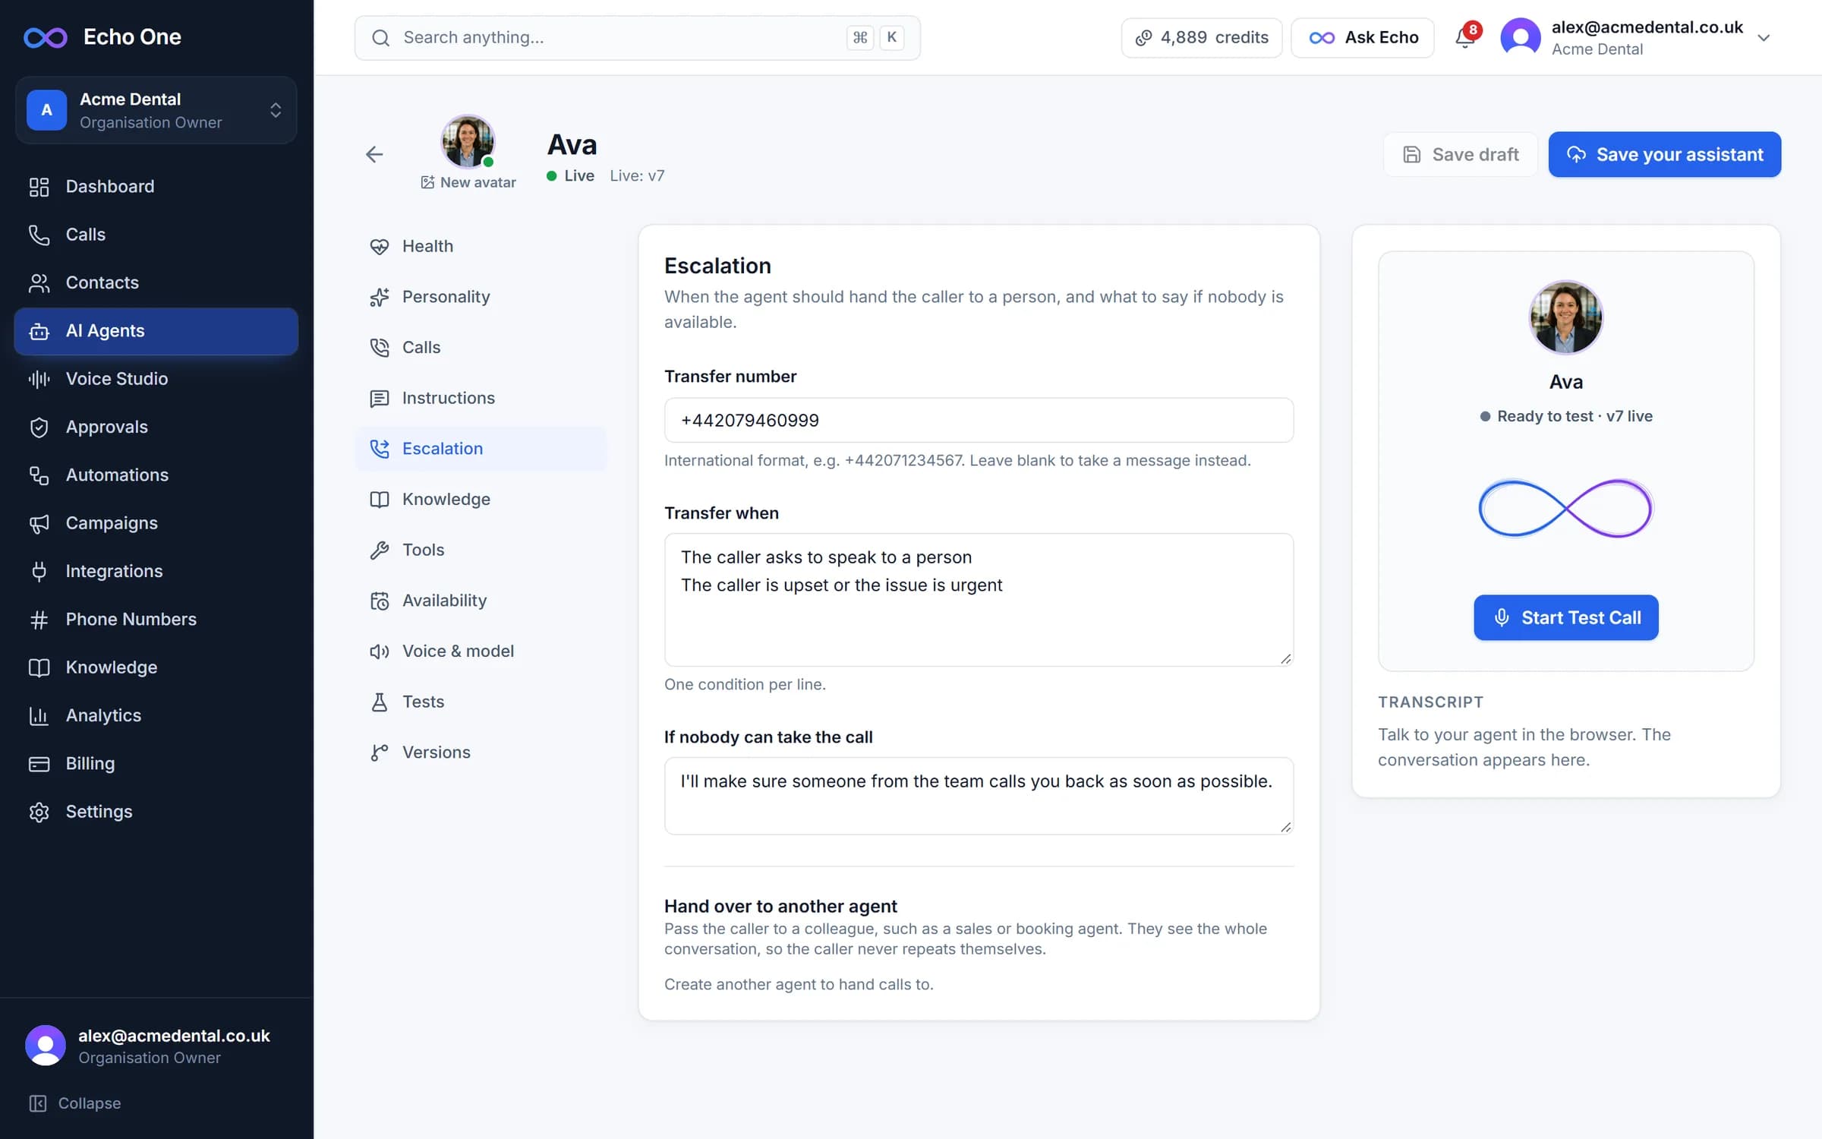The image size is (1822, 1139).
Task: Click the 'Live: v7' version text
Action: coord(637,175)
